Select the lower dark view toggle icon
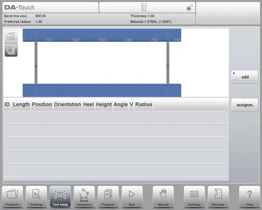 tap(11, 50)
